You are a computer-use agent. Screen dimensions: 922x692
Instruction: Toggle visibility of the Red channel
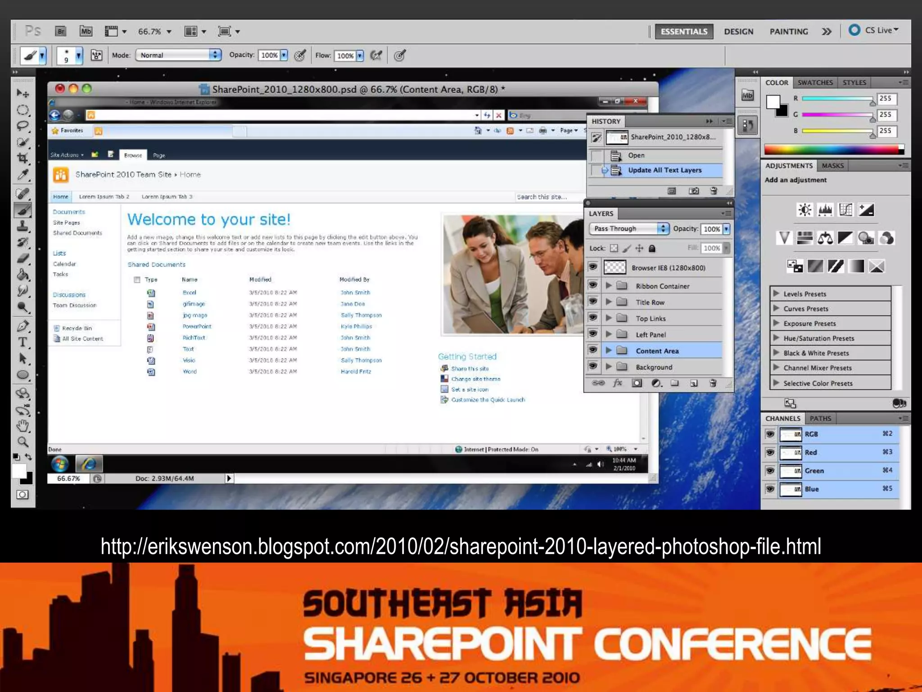(770, 452)
